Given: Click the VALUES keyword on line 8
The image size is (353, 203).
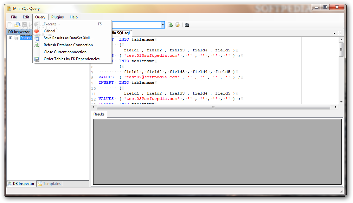Looking at the screenshot, I should pos(106,77).
